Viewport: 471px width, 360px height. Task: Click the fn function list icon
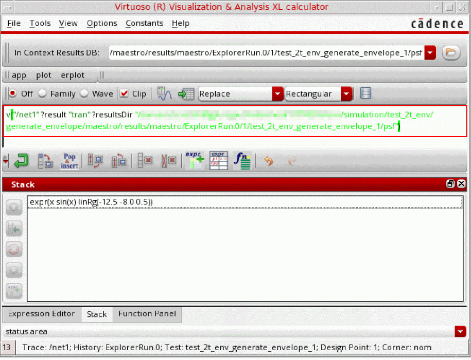coord(242,161)
